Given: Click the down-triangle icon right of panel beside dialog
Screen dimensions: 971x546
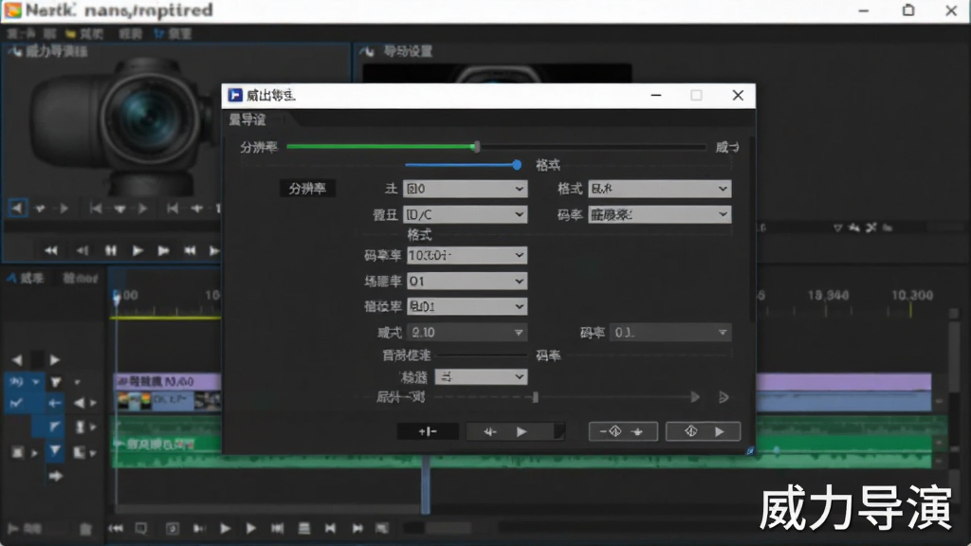Looking at the screenshot, I should coord(837,228).
